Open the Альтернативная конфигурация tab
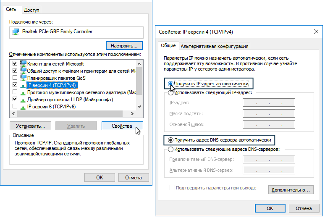 coord(215,46)
